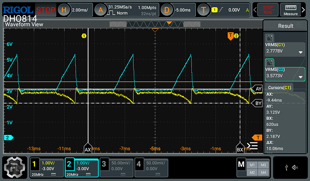This screenshot has height=181, width=310.
Task: Open the settings gear menu
Action: [x=13, y=167]
